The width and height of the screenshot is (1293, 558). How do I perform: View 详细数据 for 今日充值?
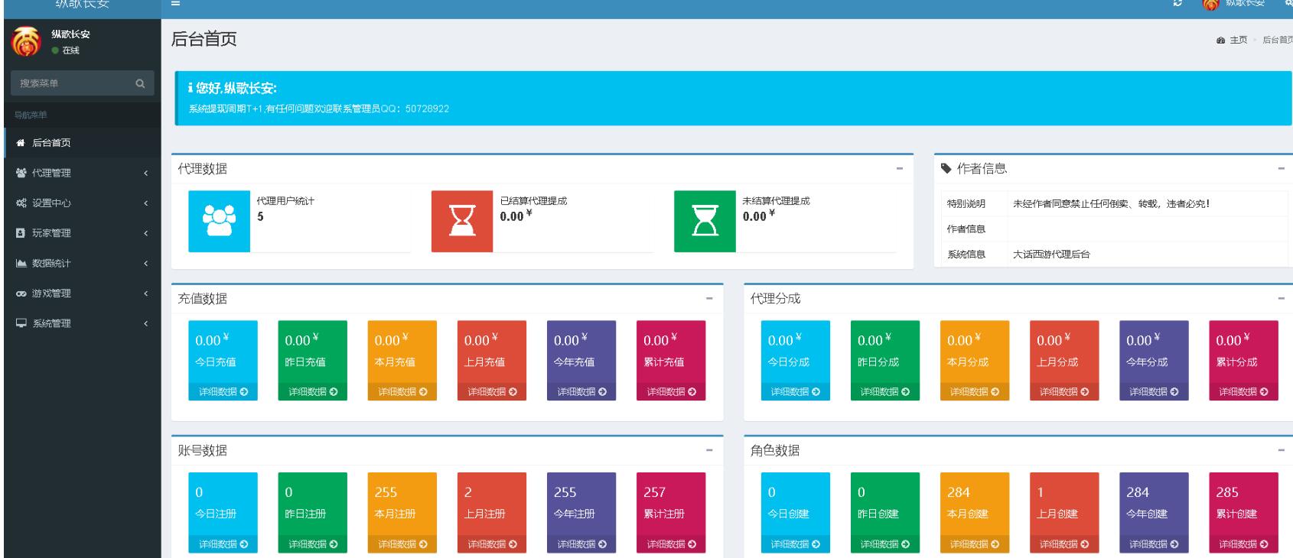click(x=223, y=392)
